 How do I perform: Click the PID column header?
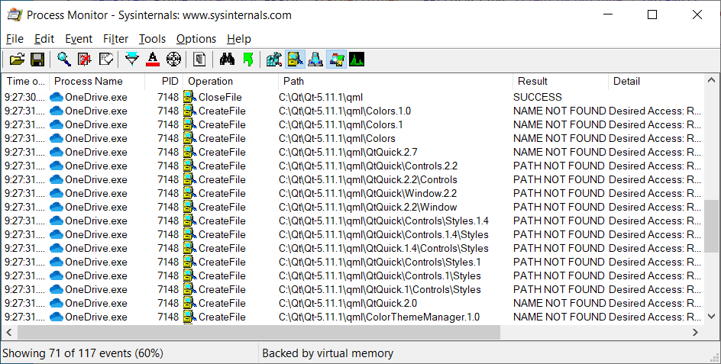tap(164, 82)
